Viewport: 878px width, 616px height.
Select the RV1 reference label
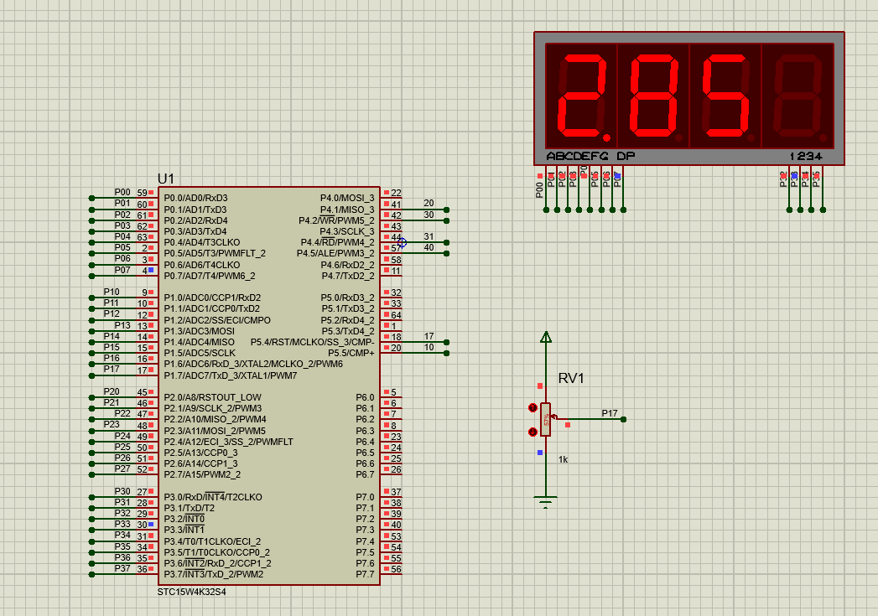pos(571,379)
